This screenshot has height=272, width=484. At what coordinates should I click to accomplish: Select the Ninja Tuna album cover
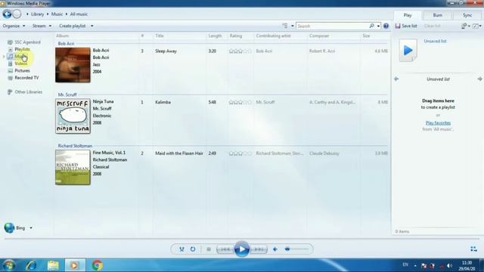click(x=73, y=116)
